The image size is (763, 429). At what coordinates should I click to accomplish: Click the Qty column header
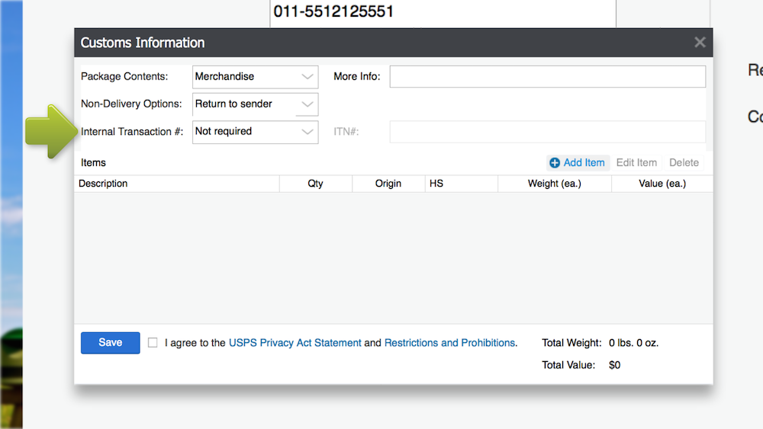pos(316,184)
